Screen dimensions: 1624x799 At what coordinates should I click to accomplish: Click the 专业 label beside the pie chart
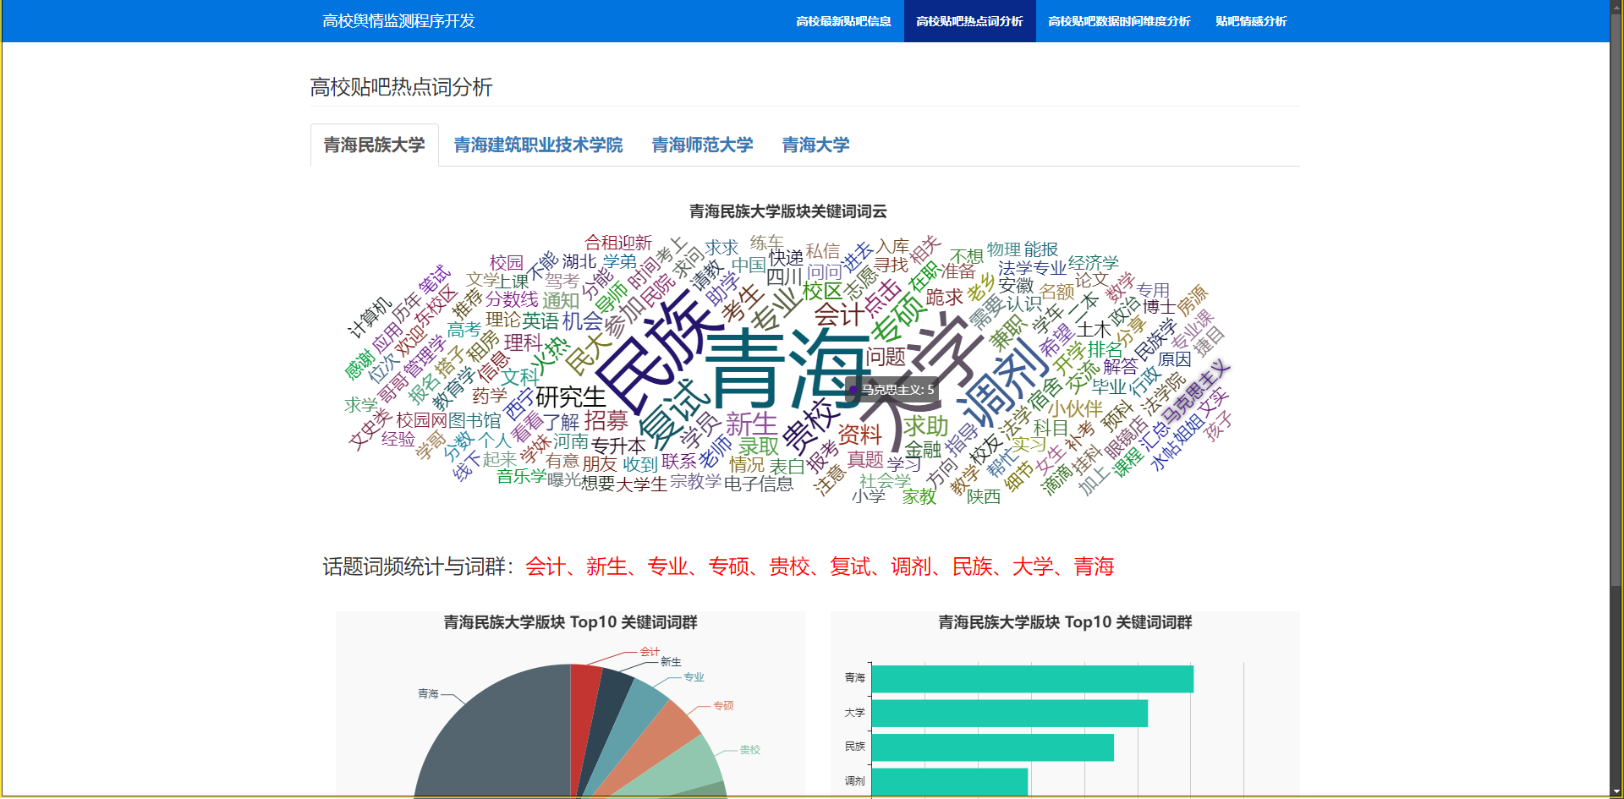coord(694,677)
